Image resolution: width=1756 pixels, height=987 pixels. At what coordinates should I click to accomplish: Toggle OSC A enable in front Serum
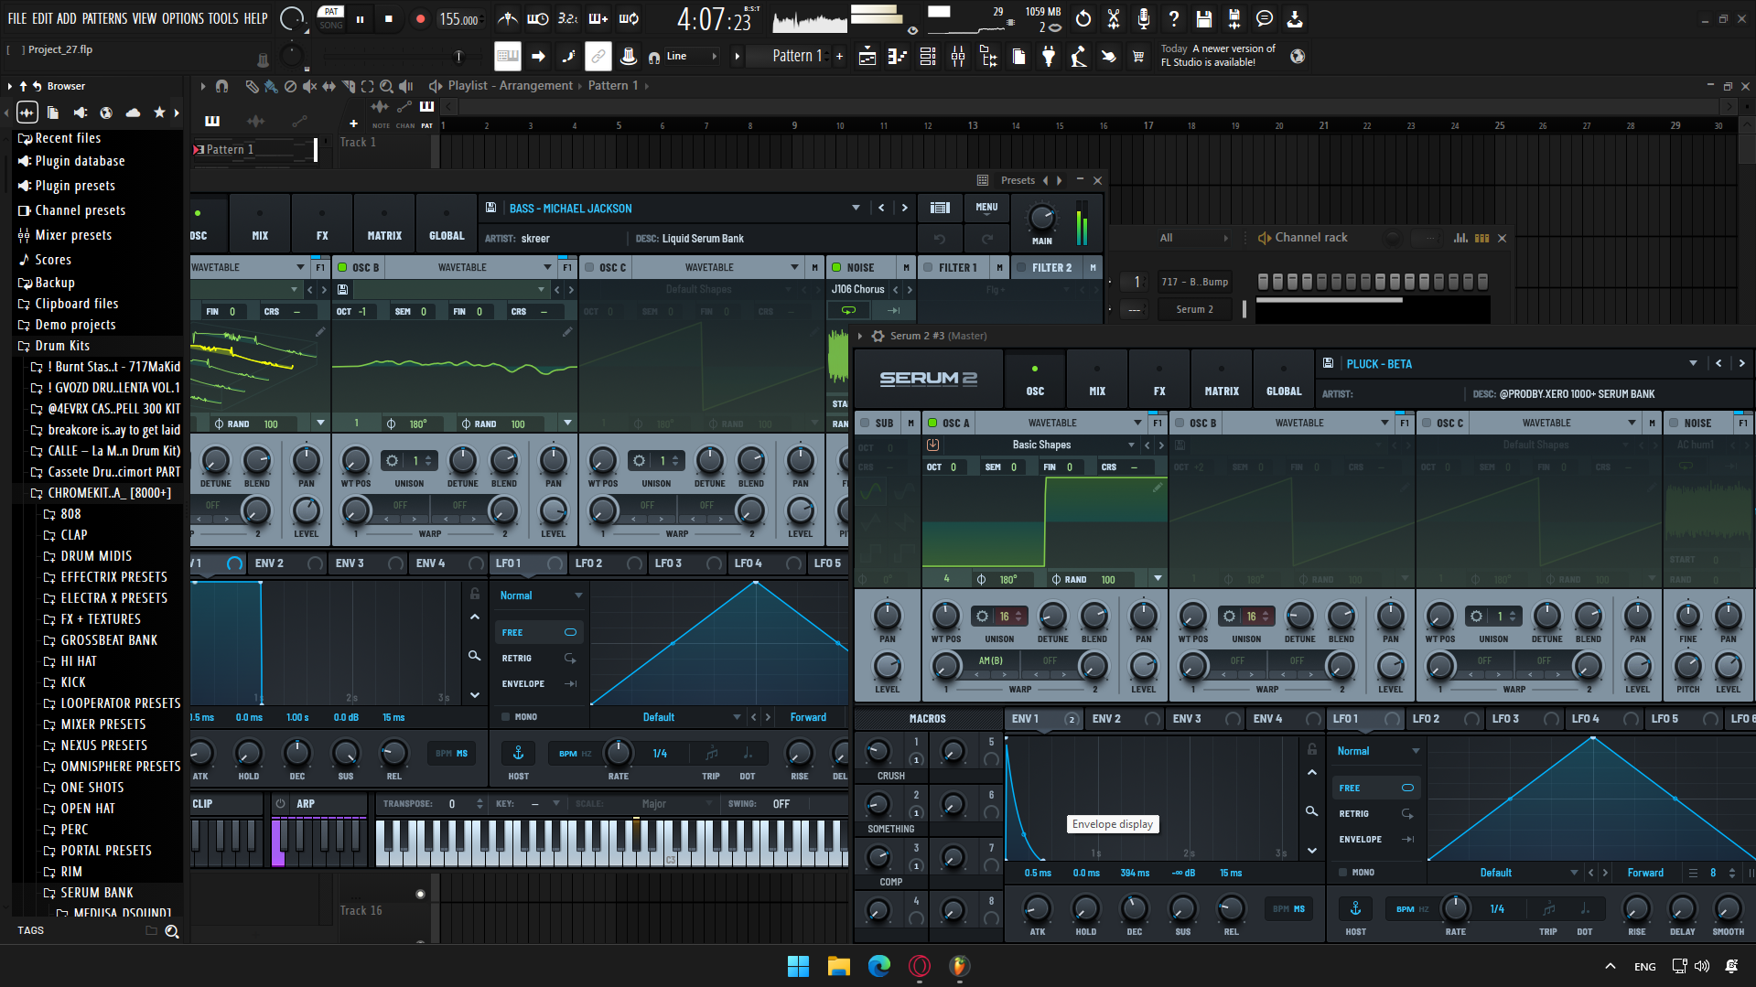click(932, 423)
